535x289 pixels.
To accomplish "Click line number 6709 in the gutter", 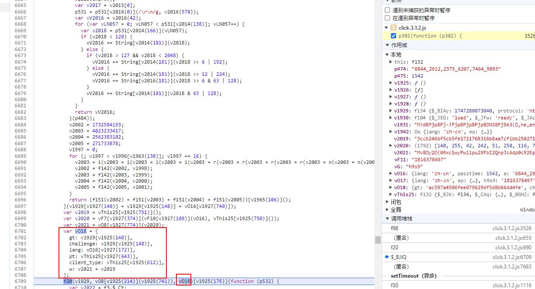I will tap(20, 281).
